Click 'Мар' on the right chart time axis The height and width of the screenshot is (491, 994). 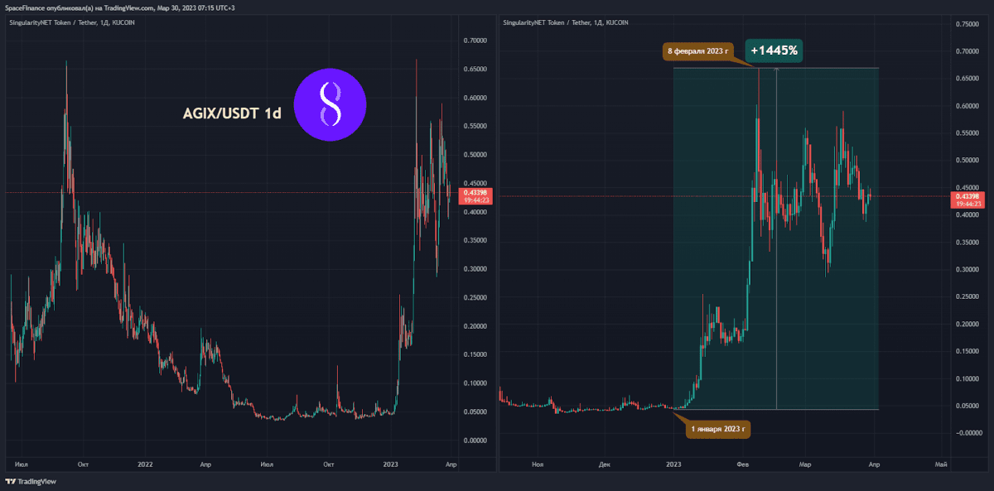[806, 464]
